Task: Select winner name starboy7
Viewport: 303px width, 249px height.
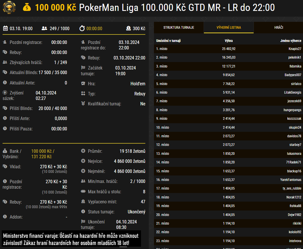Action: 295,145
